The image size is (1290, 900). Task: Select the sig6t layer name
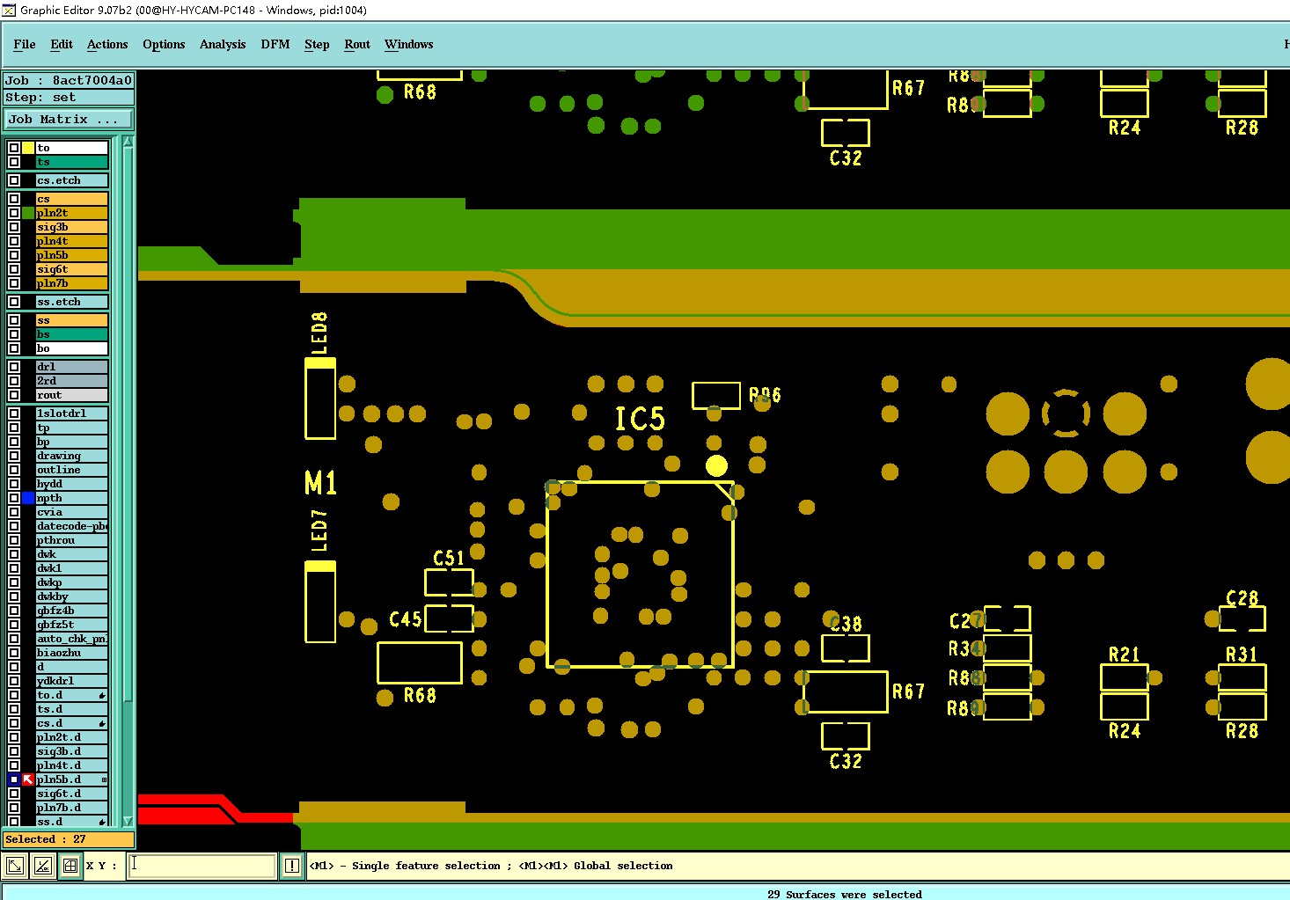point(72,269)
